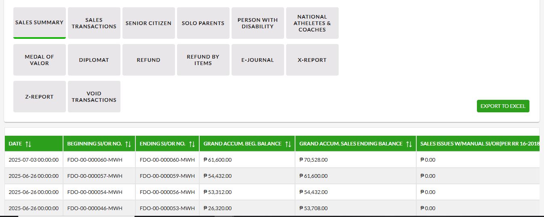This screenshot has height=217, width=544.
Task: Open National Atheletes & Coaches tab
Action: pyautogui.click(x=312, y=23)
